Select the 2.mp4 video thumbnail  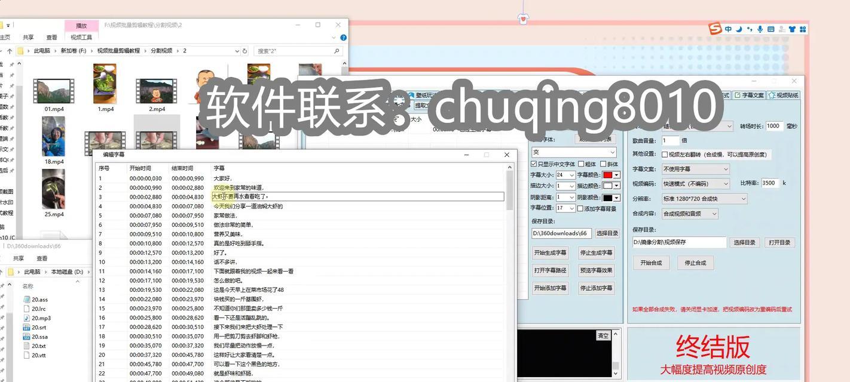point(157,91)
